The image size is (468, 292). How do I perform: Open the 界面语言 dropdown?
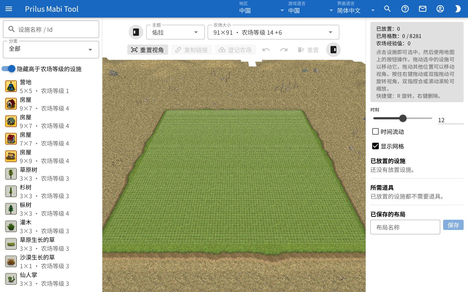(356, 9)
